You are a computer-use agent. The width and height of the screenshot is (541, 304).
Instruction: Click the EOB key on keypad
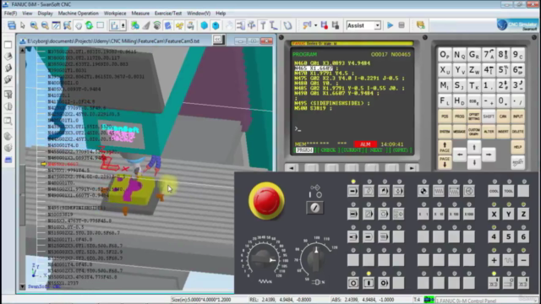(474, 101)
